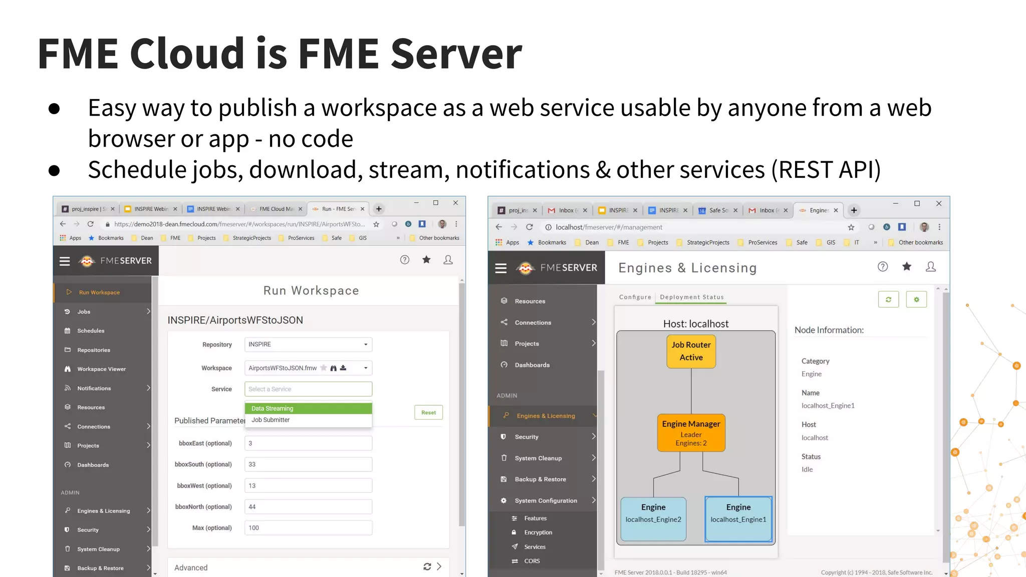Image resolution: width=1026 pixels, height=577 pixels.
Task: Select Data Streaming service option
Action: (309, 409)
